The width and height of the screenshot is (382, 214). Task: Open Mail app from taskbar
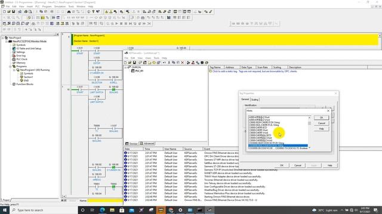(x=131, y=210)
